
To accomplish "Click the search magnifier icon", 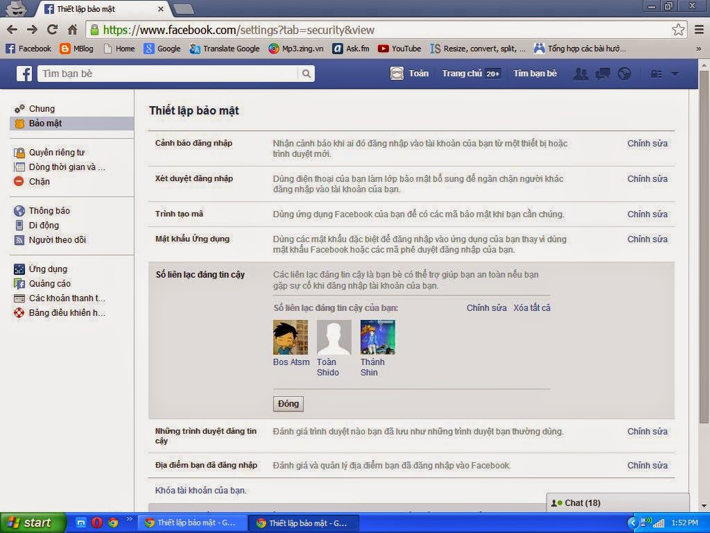I will coord(306,74).
